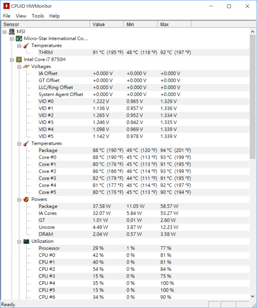Maximize the HWMonitor window
Screen dimensions: 257x308
click(x=229, y=6)
